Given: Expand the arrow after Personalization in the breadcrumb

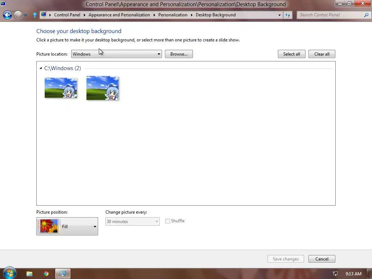Looking at the screenshot, I should pos(192,15).
